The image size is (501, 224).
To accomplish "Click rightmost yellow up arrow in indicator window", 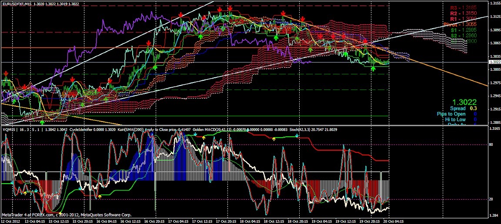I will pyautogui.click(x=274, y=139).
